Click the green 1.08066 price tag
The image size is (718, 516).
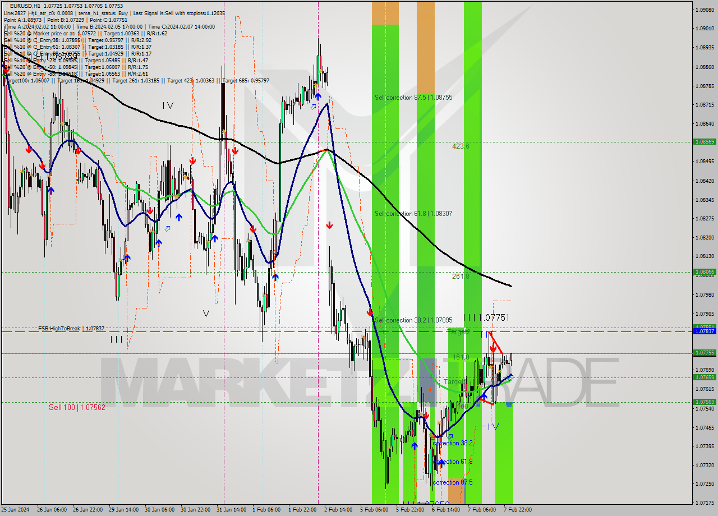(705, 272)
